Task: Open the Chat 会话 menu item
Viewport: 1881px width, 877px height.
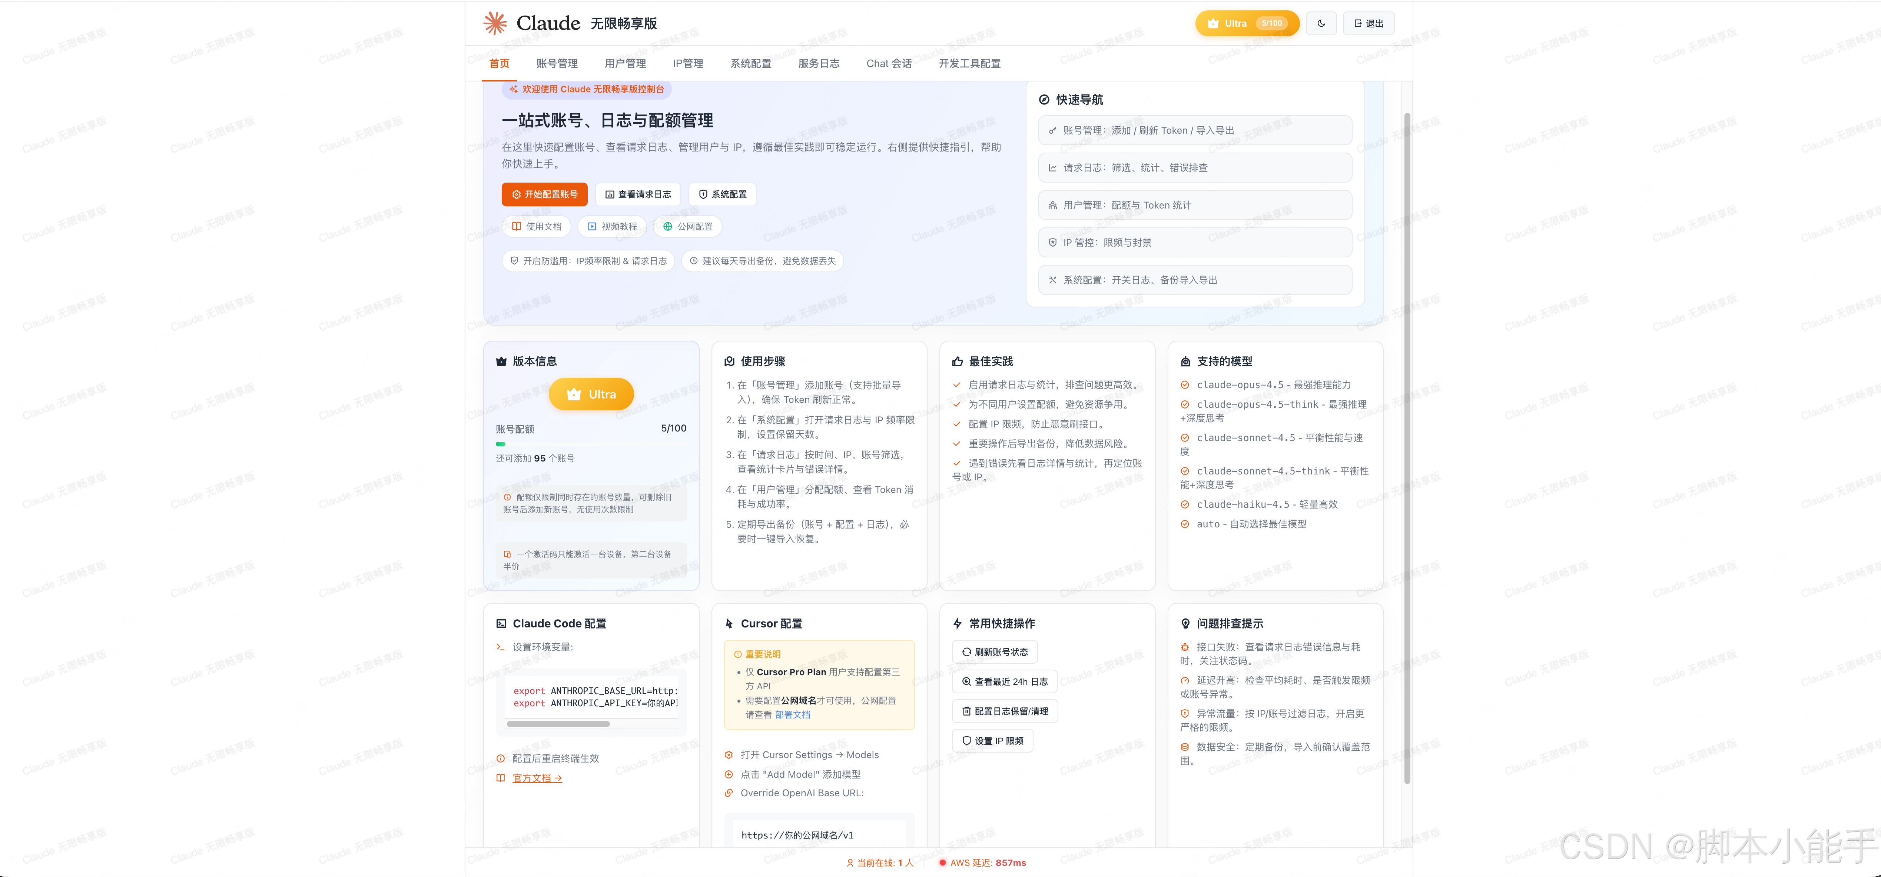Action: pos(889,63)
